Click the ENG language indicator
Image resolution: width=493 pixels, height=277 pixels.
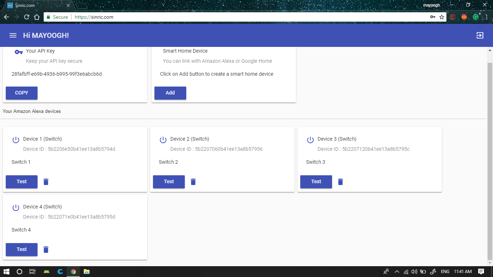pyautogui.click(x=445, y=272)
